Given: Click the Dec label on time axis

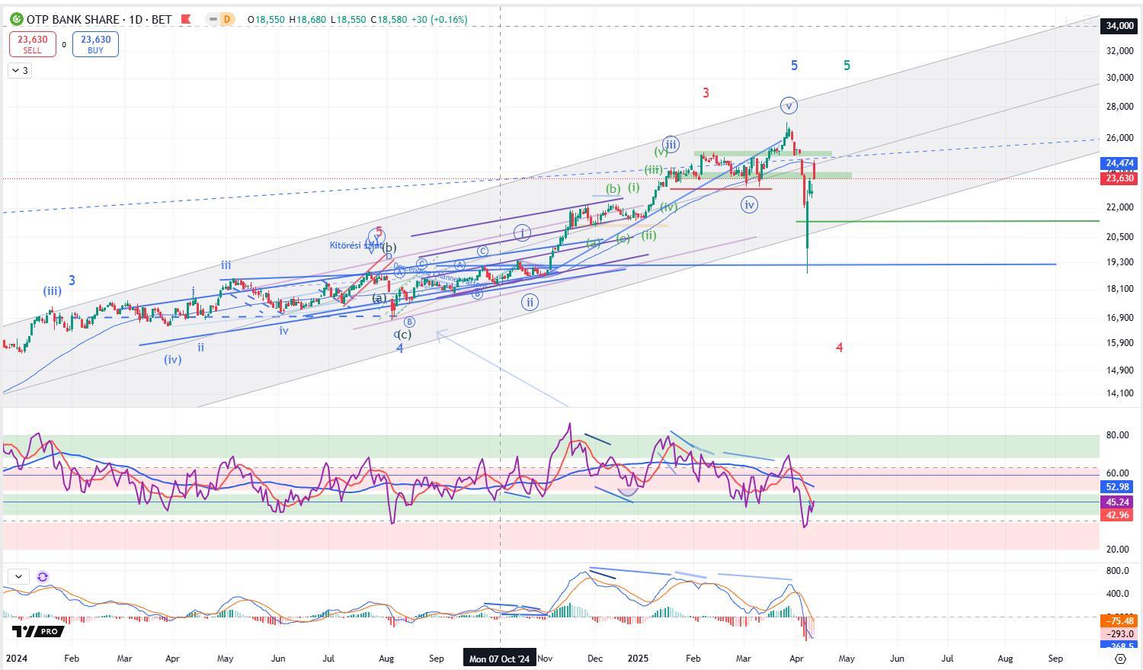Looking at the screenshot, I should tap(595, 659).
